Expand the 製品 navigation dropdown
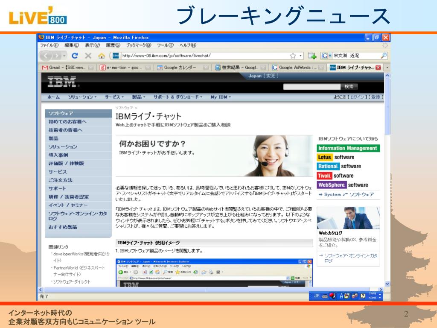 pyautogui.click(x=139, y=97)
